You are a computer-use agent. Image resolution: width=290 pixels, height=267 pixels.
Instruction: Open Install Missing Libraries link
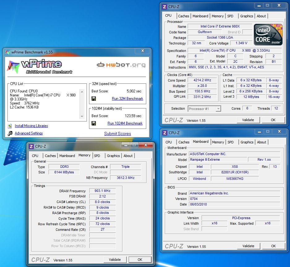pos(31,126)
